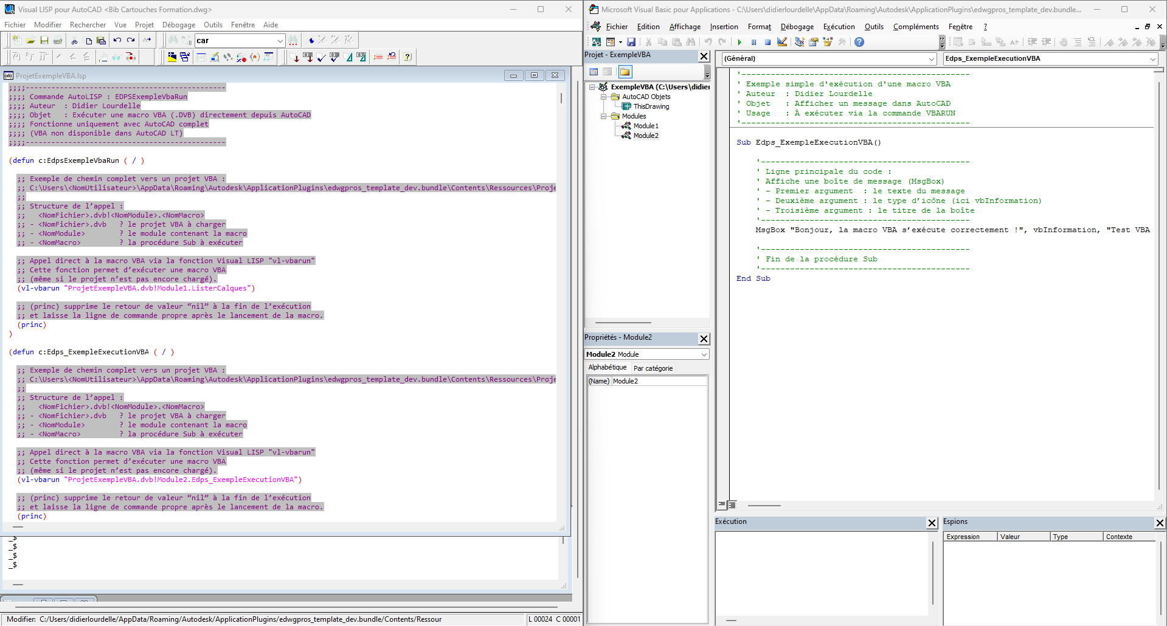Open the VBA help question mark icon

(x=859, y=42)
